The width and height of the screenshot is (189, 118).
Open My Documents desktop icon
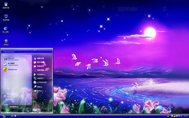(6, 5)
